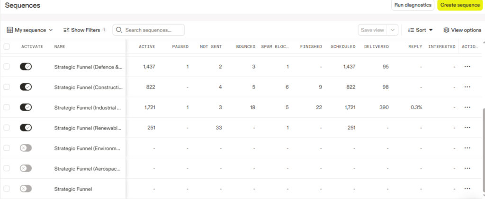Open actions menu for Industrial funnel row
Screen dimensions: 485x199
467,107
